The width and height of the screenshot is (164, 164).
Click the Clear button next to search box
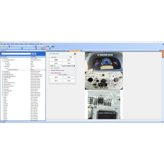click(x=34, y=54)
